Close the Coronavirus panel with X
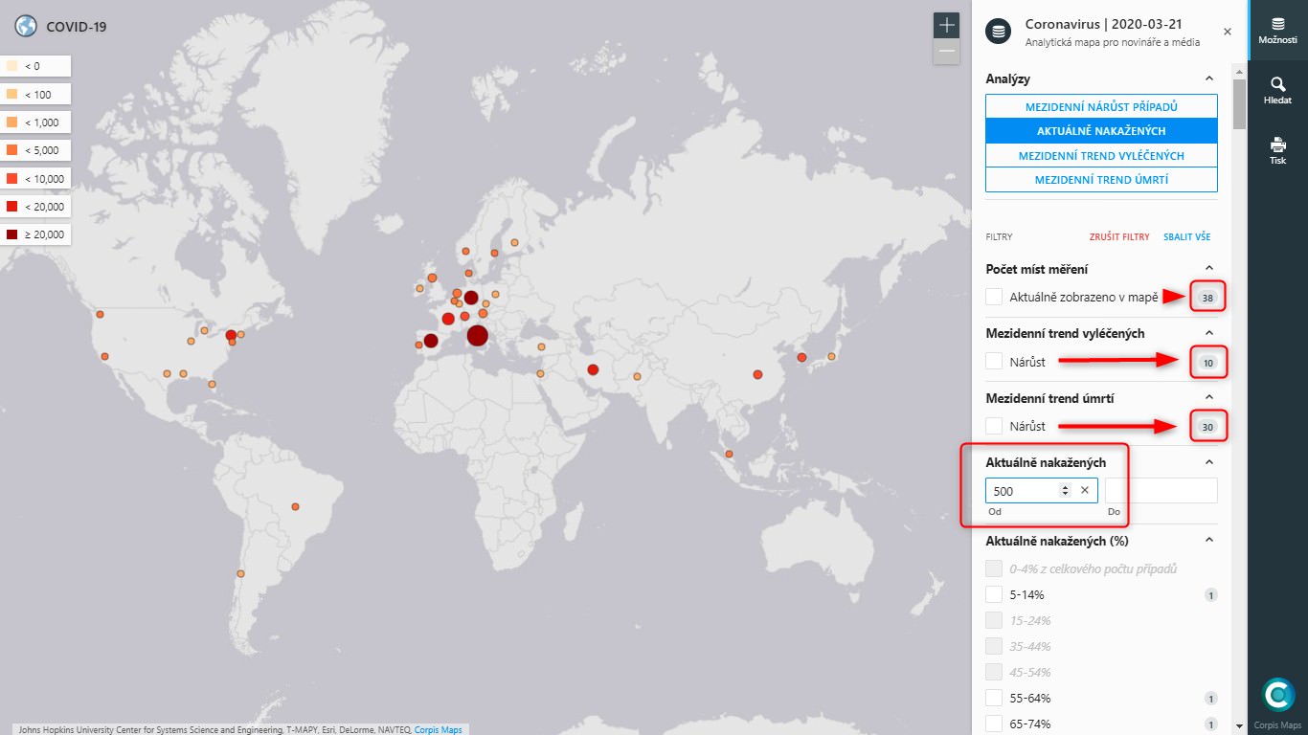Viewport: 1308px width, 735px height. (1227, 32)
